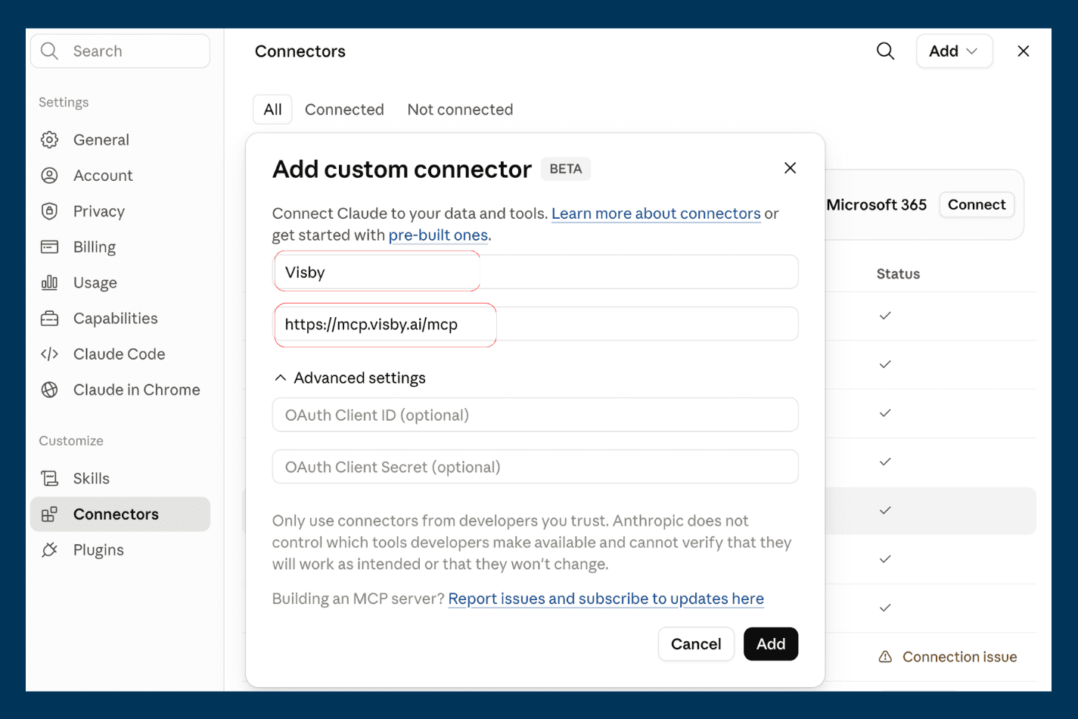Click the OAuth Client Secret field
Image resolution: width=1078 pixels, height=719 pixels.
point(536,467)
